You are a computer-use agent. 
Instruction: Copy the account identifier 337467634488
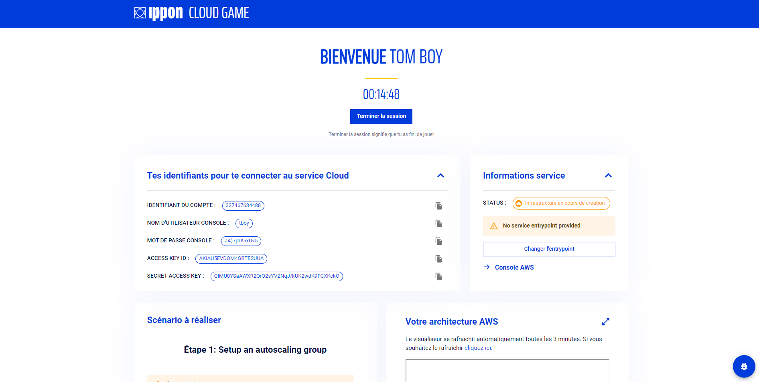439,206
